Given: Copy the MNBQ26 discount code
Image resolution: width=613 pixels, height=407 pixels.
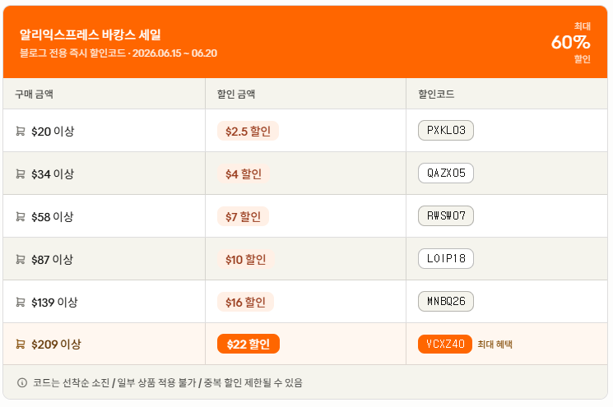Looking at the screenshot, I should [446, 301].
